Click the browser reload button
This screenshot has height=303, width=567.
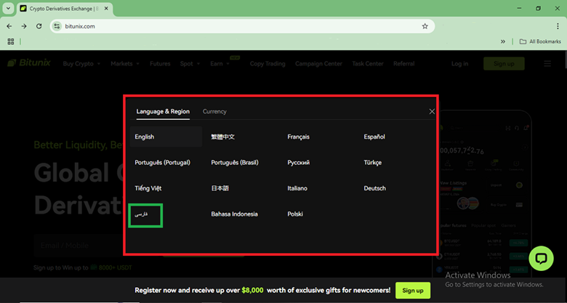39,26
